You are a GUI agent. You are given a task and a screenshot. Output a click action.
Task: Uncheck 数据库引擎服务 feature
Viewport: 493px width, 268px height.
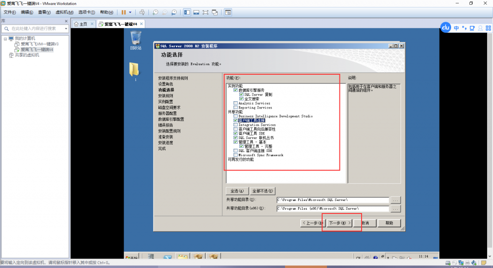click(x=235, y=90)
